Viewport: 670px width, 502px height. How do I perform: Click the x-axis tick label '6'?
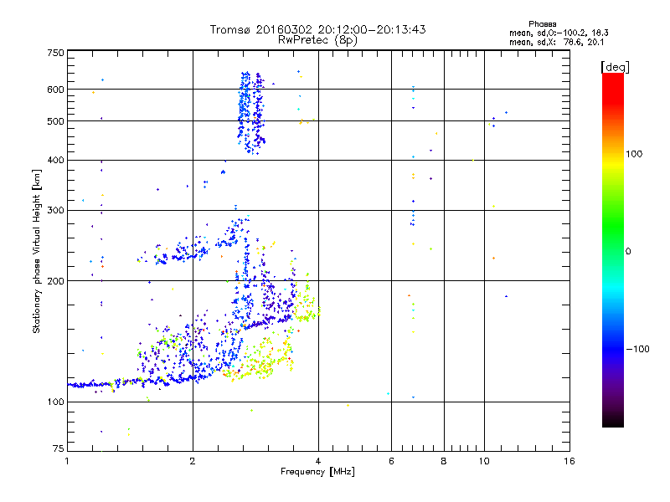point(391,461)
